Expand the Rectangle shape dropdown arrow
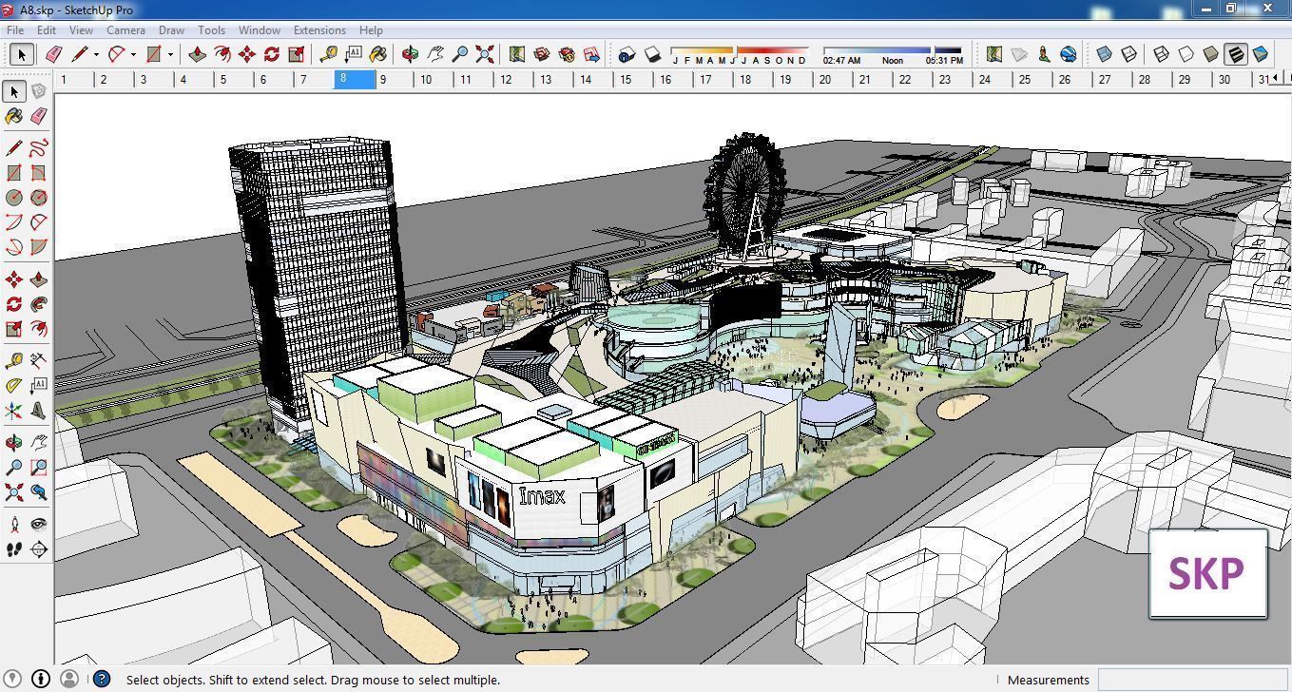The height and width of the screenshot is (692, 1292). click(x=170, y=55)
